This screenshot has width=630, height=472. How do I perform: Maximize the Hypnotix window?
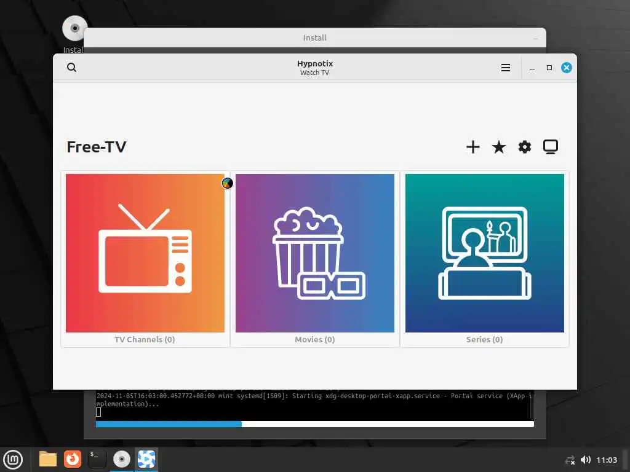[x=549, y=68]
